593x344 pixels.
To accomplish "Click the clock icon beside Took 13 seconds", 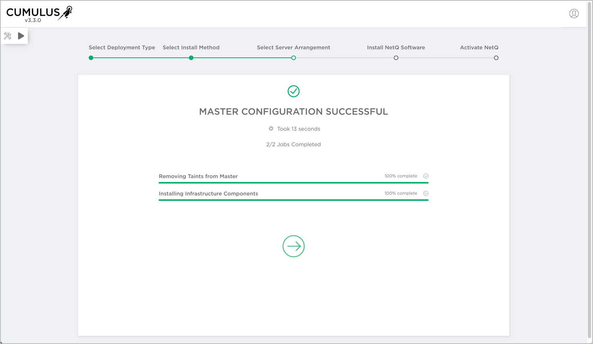I will 271,129.
